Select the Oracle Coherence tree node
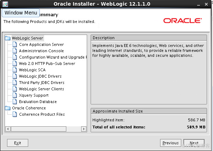 pos(29,108)
